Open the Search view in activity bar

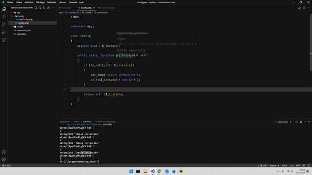coord(4,17)
